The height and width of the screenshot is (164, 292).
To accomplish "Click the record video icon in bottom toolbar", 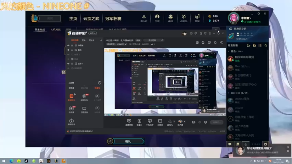I will [194, 122].
